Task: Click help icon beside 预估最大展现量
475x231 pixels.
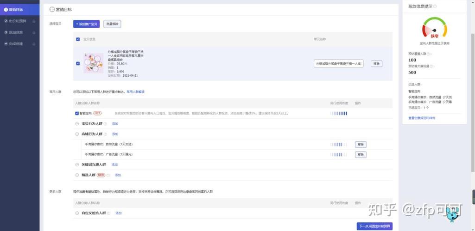Action: click(432, 66)
